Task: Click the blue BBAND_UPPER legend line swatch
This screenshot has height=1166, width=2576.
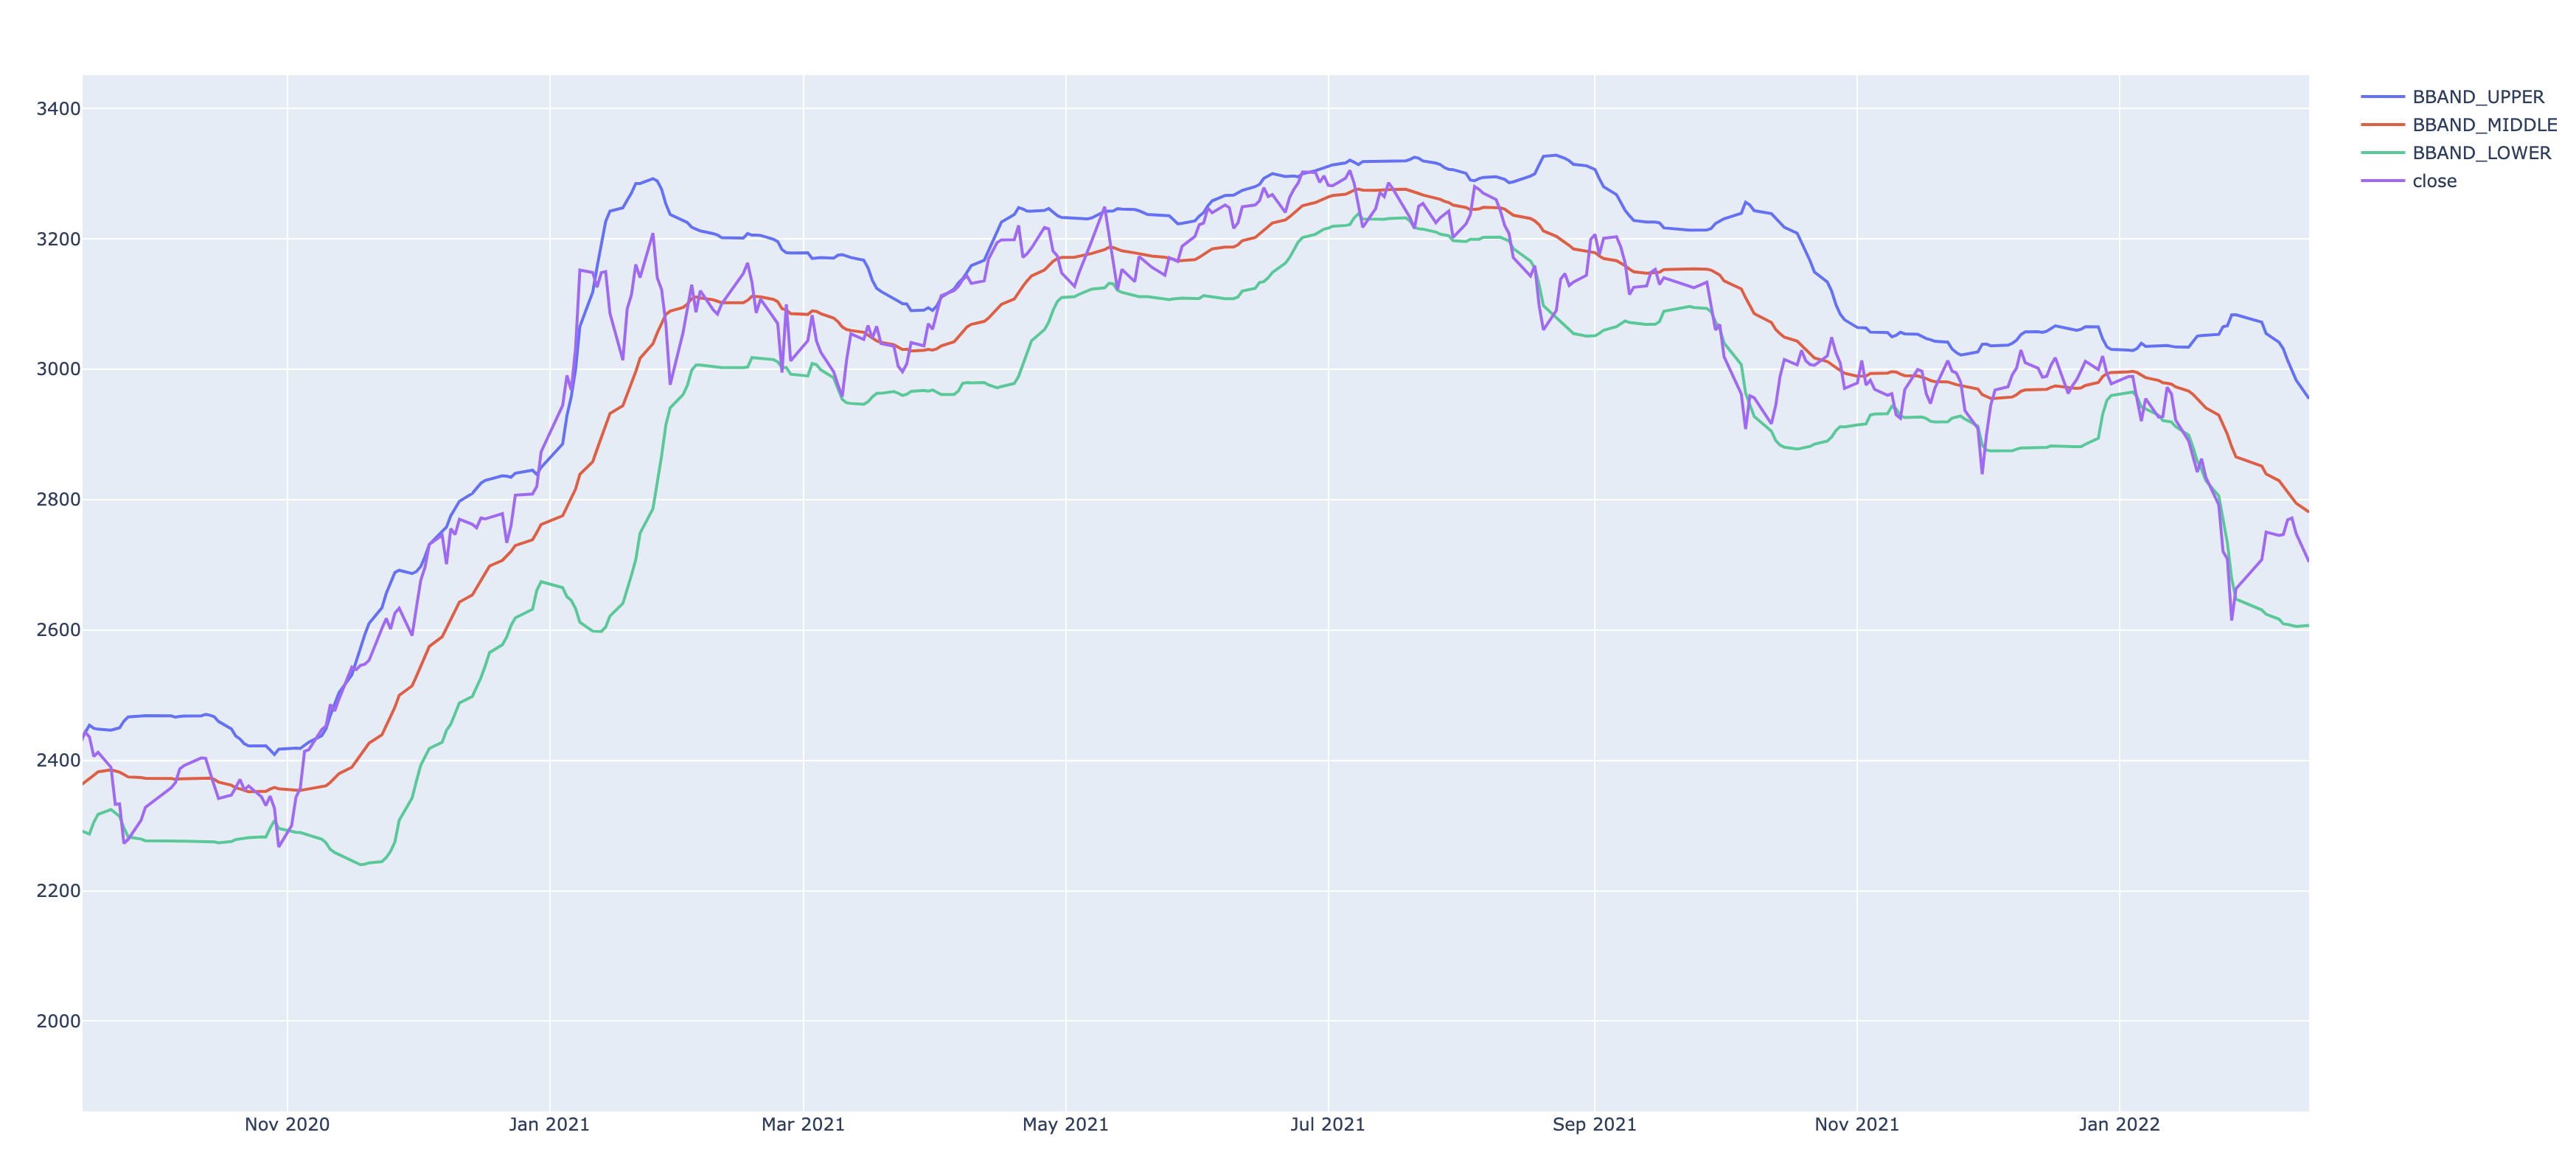Action: (x=2382, y=97)
